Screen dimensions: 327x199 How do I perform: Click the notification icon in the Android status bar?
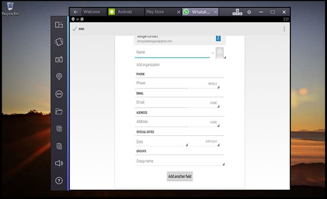click(82, 19)
